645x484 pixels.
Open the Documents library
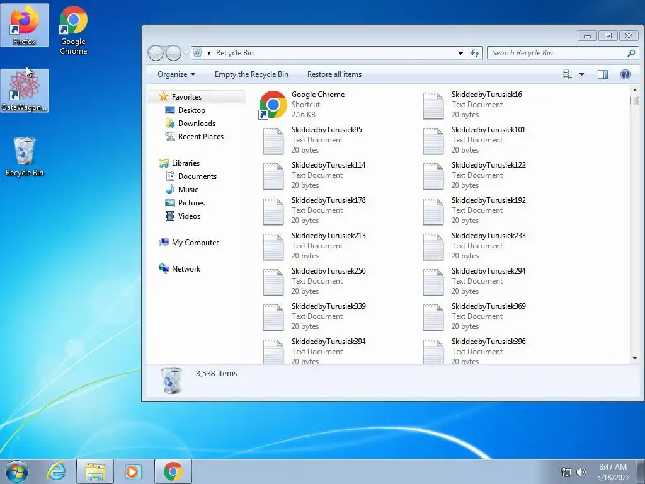coord(197,176)
